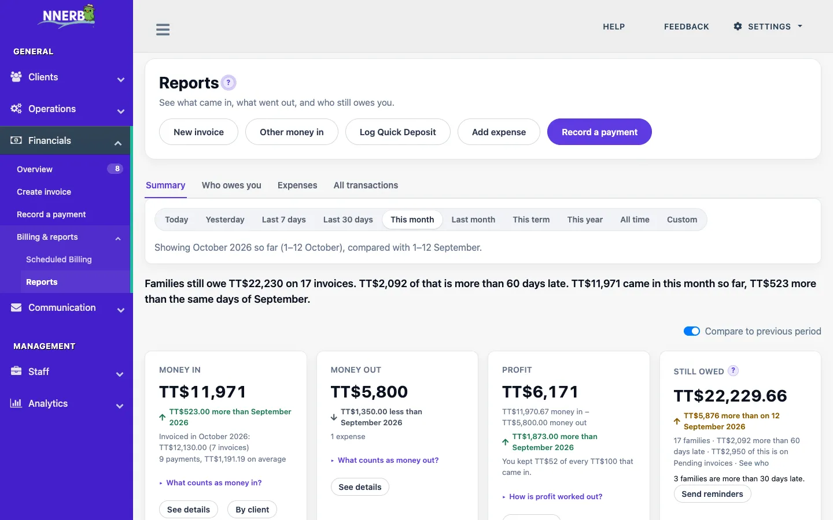
Task: Click the Send reminders button
Action: 712,494
